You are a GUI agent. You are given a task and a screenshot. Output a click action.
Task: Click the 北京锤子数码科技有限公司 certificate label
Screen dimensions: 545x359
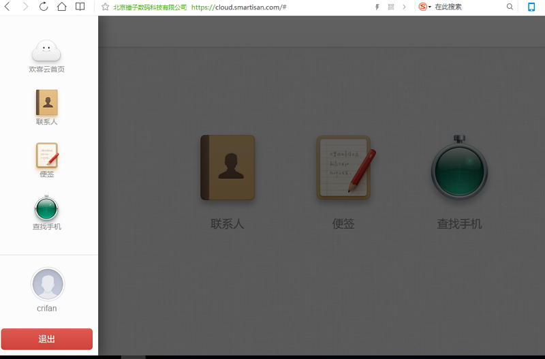150,7
